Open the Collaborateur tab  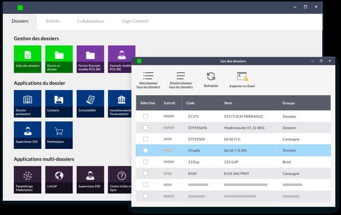click(90, 21)
